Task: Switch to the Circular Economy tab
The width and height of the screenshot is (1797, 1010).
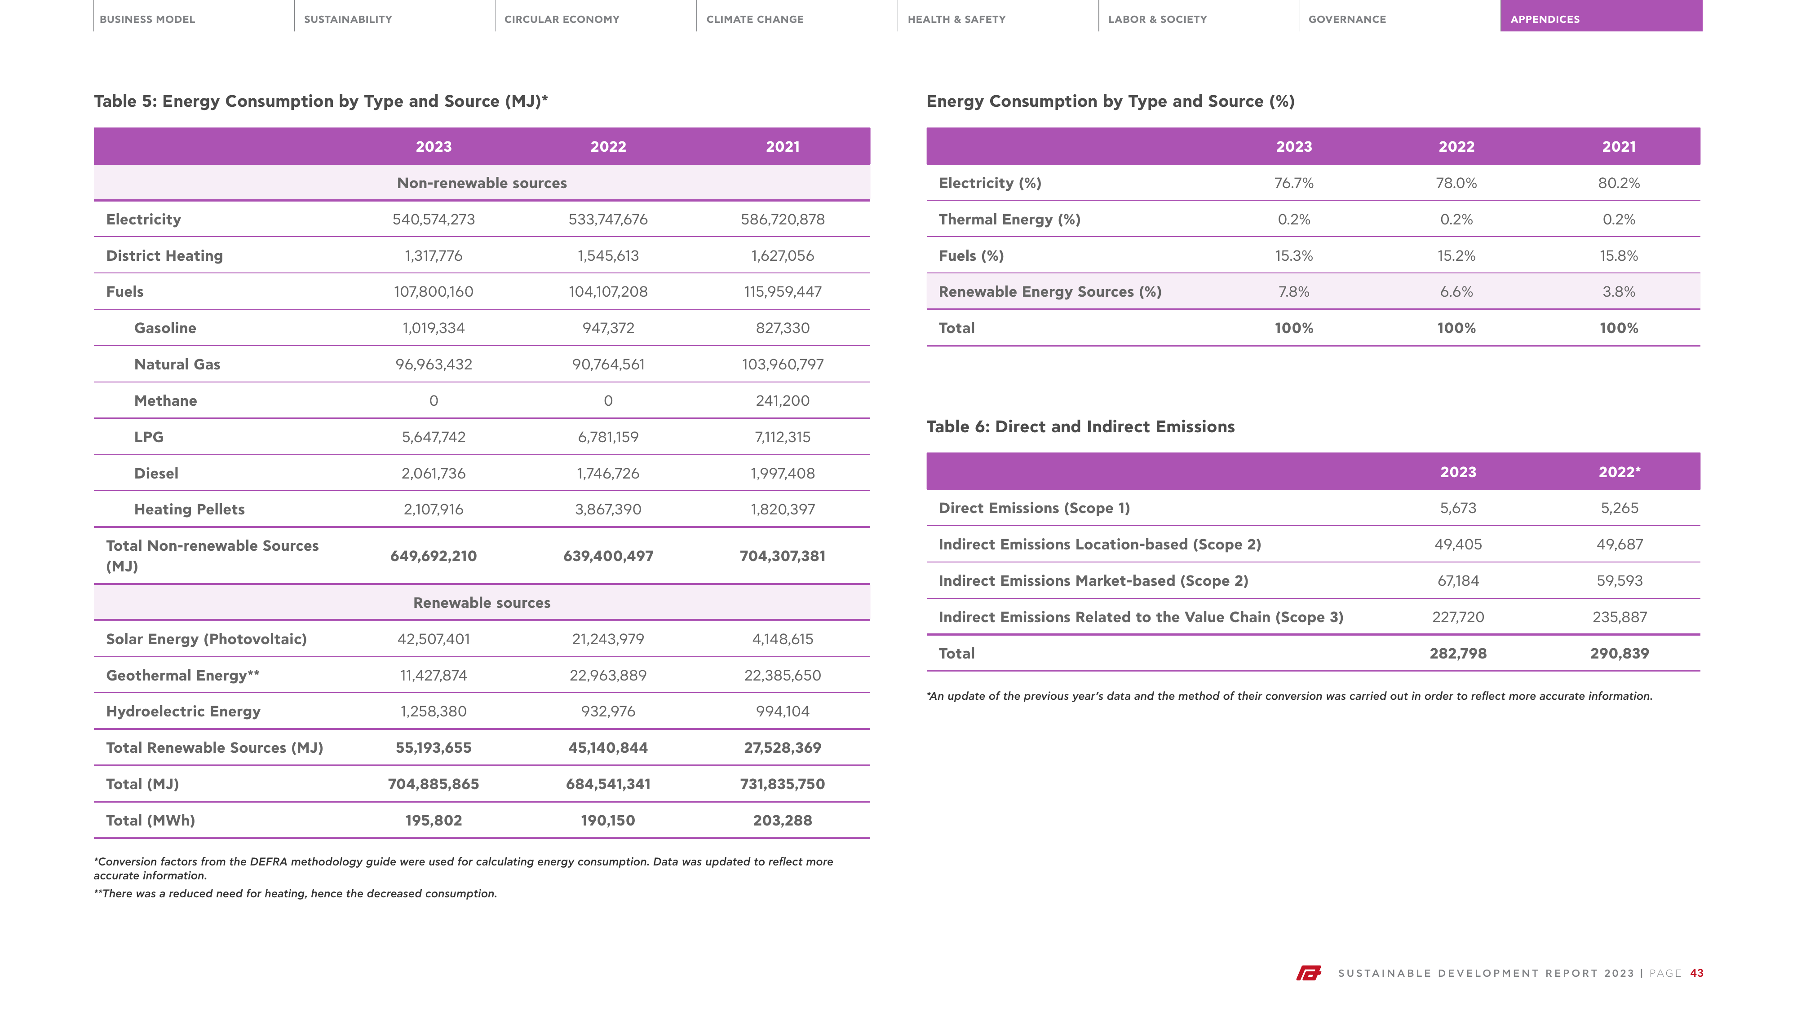Action: point(562,19)
